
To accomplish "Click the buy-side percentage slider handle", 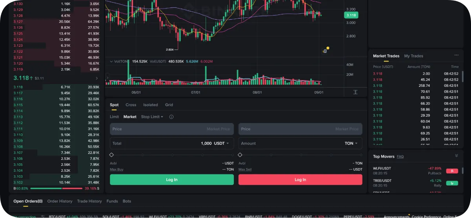I will click(111, 155).
